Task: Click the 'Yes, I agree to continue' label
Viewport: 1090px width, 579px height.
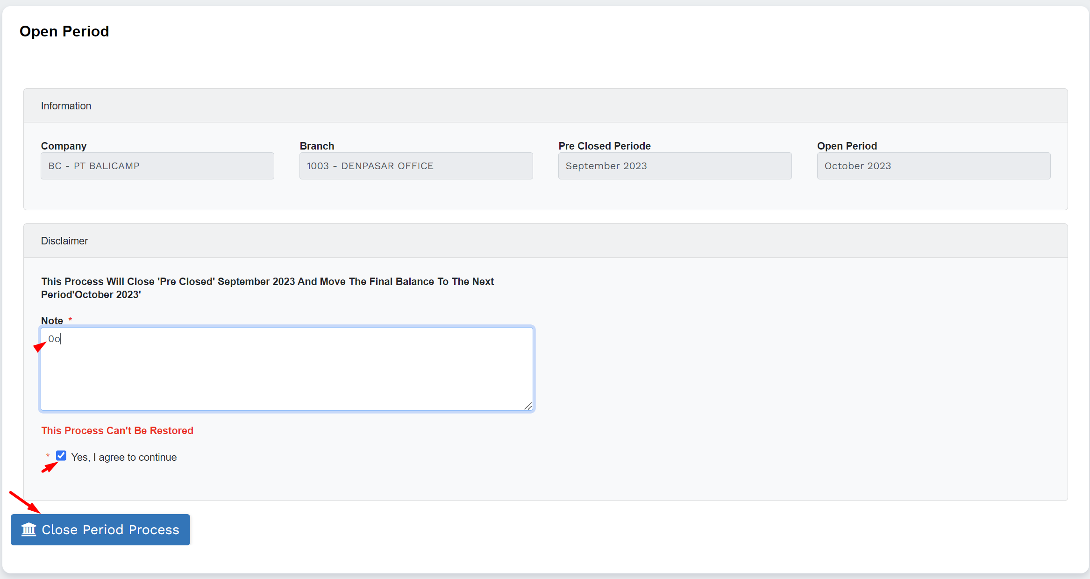Action: [124, 457]
